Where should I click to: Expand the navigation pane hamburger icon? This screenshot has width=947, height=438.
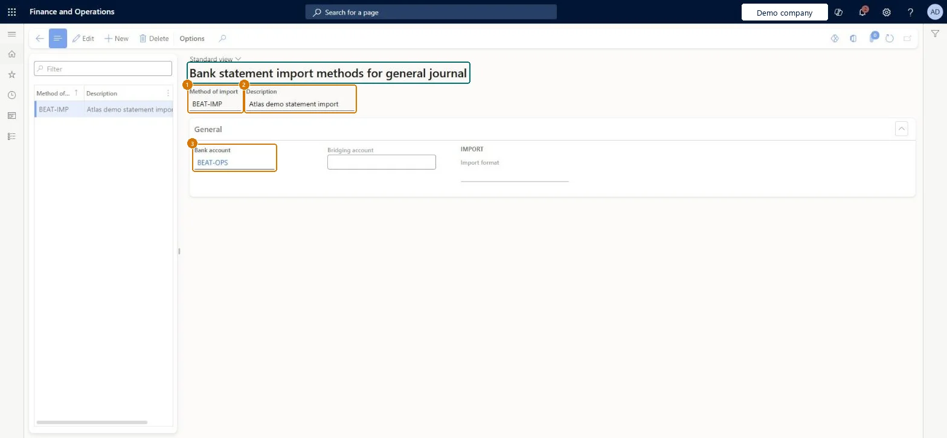tap(11, 34)
